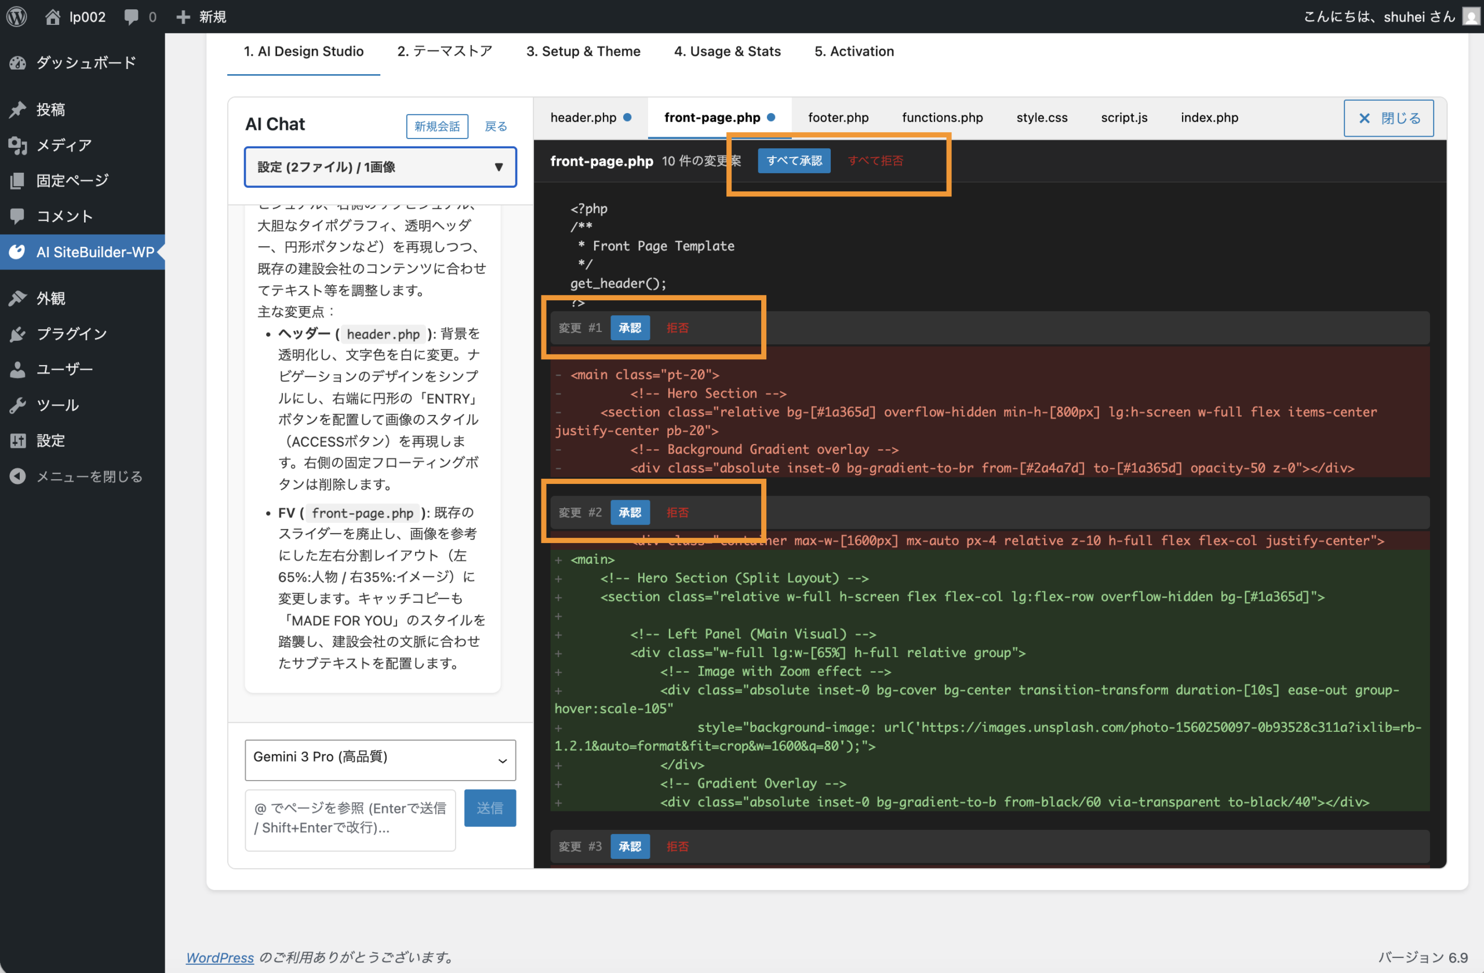The width and height of the screenshot is (1484, 973).
Task: Reject change #2 with 拒否
Action: coord(677,512)
